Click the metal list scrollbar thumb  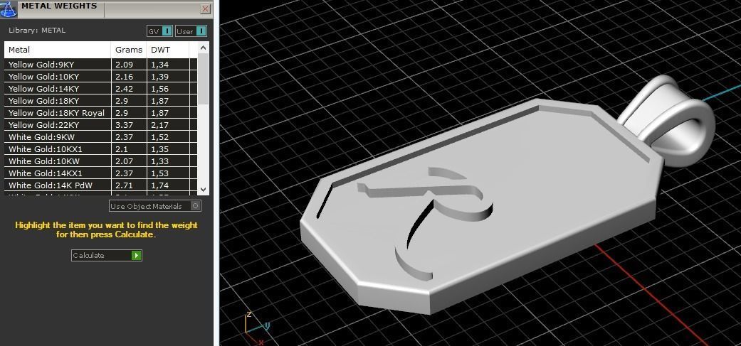[x=203, y=78]
